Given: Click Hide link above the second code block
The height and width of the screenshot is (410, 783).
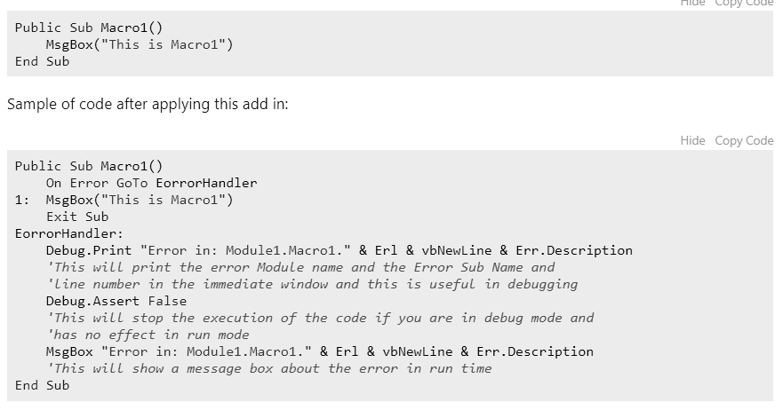Looking at the screenshot, I should tap(692, 140).
